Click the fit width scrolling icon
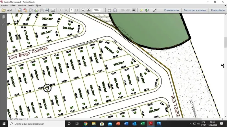 point(110,10)
